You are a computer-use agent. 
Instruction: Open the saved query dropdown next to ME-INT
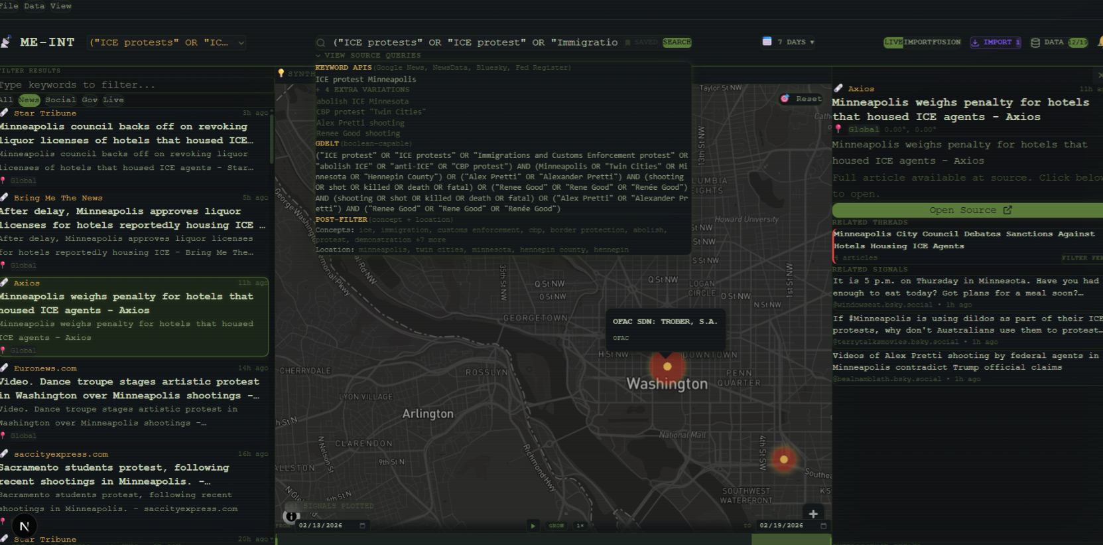167,42
